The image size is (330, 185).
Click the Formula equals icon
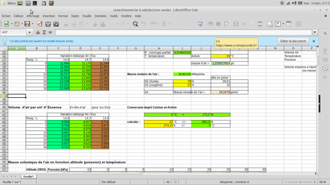point(50,32)
